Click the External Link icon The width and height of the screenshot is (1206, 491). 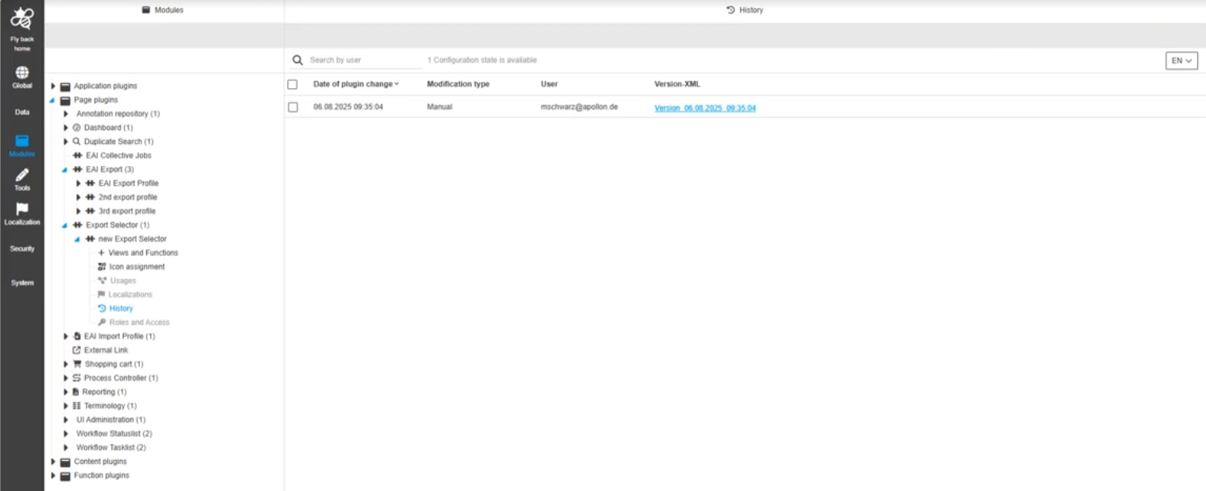pos(77,350)
